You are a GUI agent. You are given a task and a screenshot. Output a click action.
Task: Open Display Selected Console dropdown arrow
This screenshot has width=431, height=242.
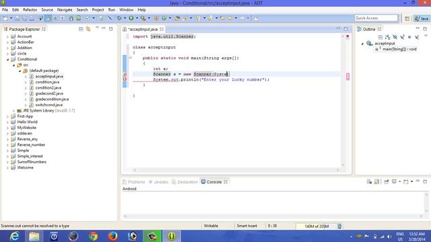(399, 182)
